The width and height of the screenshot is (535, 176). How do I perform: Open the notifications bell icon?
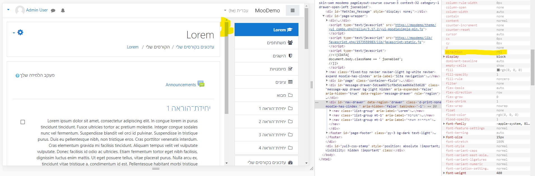(x=63, y=11)
